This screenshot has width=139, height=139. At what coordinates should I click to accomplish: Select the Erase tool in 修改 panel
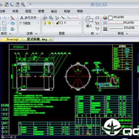[12, 18]
